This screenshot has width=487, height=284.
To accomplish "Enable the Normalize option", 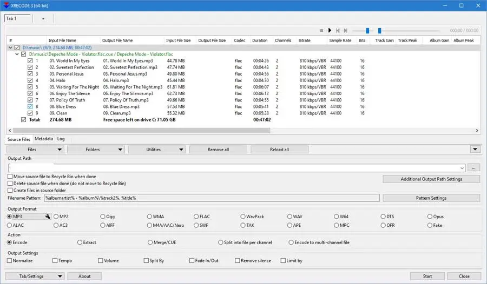I will 10,261.
